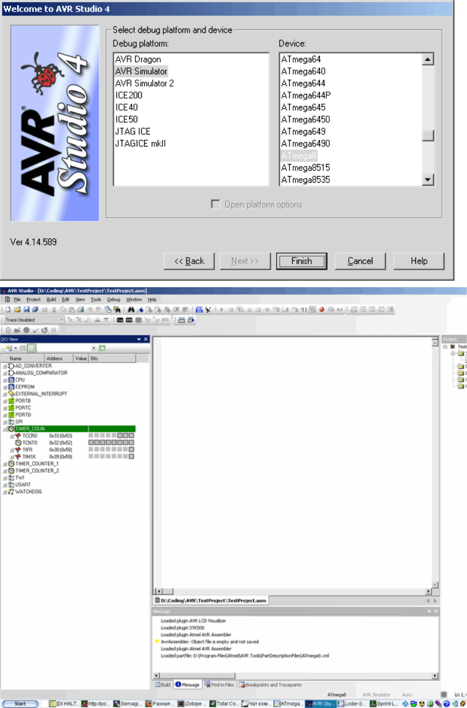Screen dimensions: 467x708
Task: Open the Debug menu
Action: (114, 300)
